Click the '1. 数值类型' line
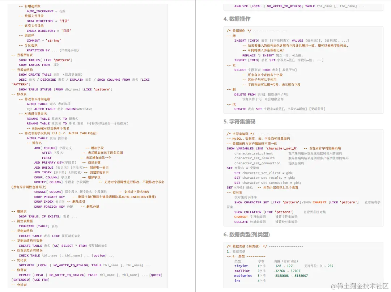391x292 pixels. pos(236,251)
